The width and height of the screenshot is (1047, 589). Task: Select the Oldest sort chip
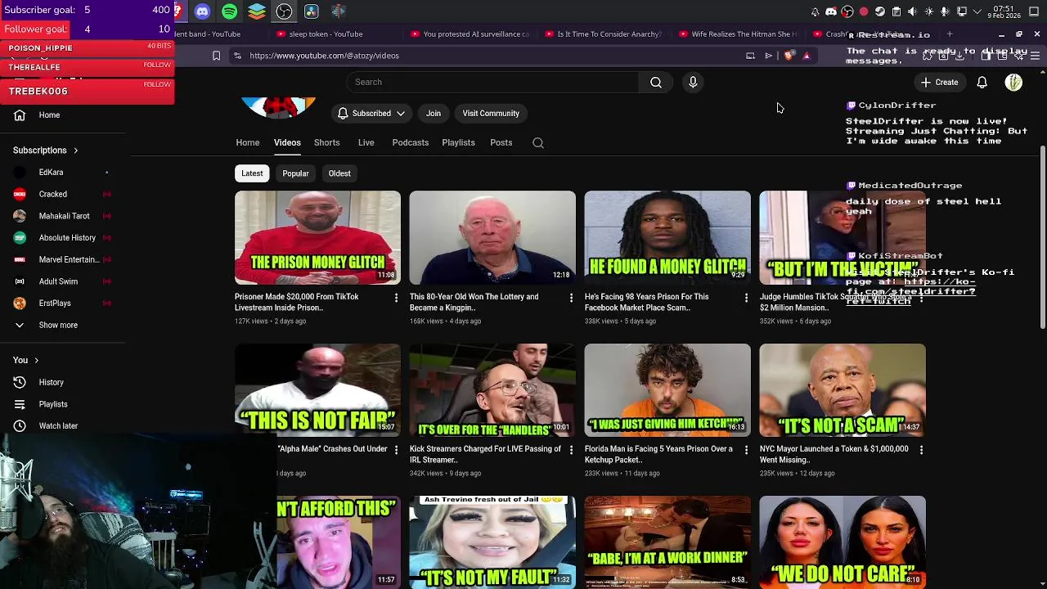339,173
